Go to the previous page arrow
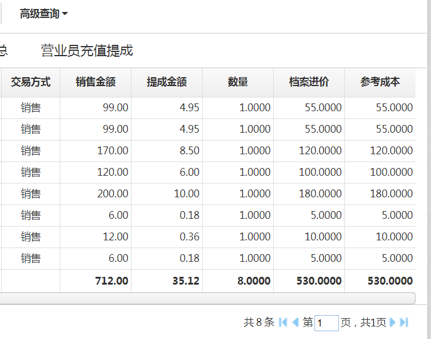 (x=295, y=322)
